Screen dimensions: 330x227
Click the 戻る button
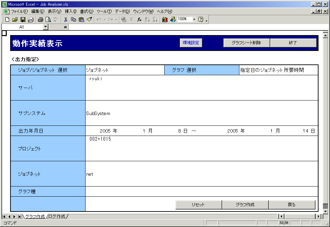pyautogui.click(x=292, y=205)
